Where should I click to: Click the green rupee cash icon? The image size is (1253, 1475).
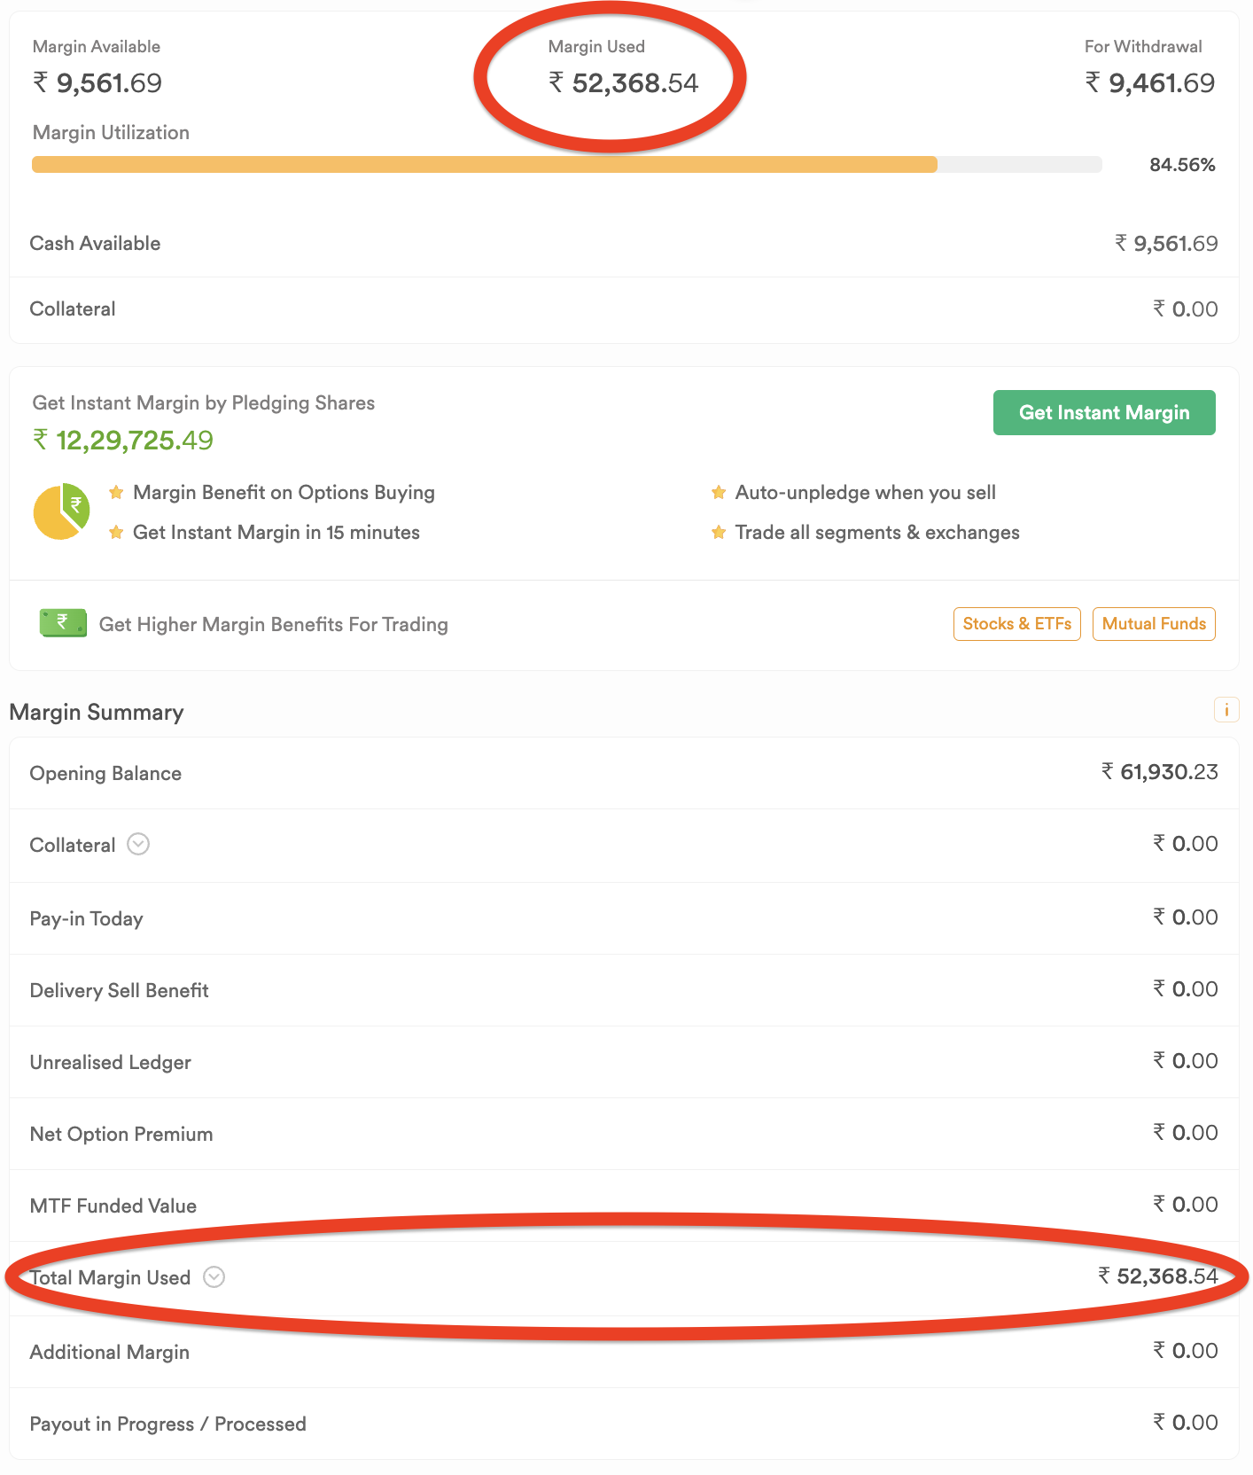point(63,623)
